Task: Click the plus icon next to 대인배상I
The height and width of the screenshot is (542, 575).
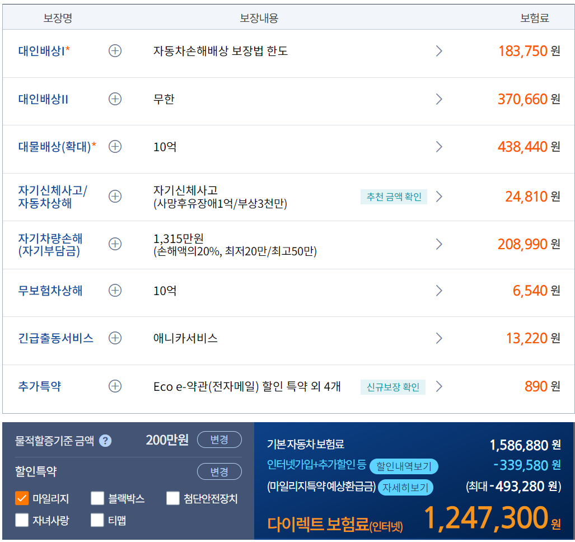Action: [115, 51]
